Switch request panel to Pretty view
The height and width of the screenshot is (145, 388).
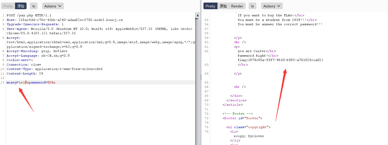point(8,6)
